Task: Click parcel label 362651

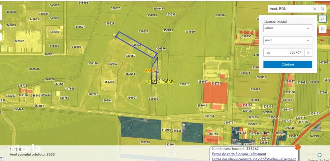Action: pos(130,74)
